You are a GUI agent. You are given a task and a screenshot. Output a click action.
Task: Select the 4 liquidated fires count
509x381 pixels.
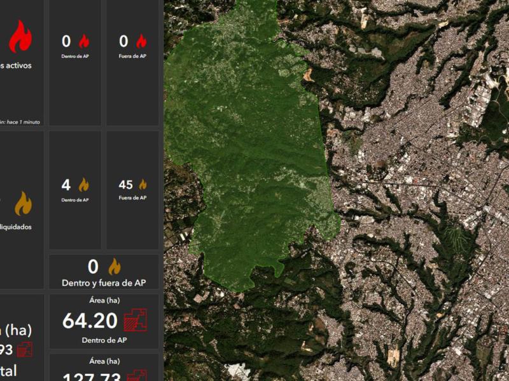pos(66,185)
